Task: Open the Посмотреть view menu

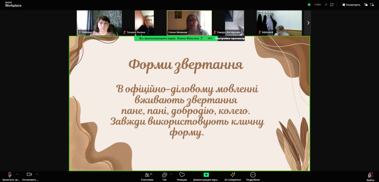Action: [351, 5]
